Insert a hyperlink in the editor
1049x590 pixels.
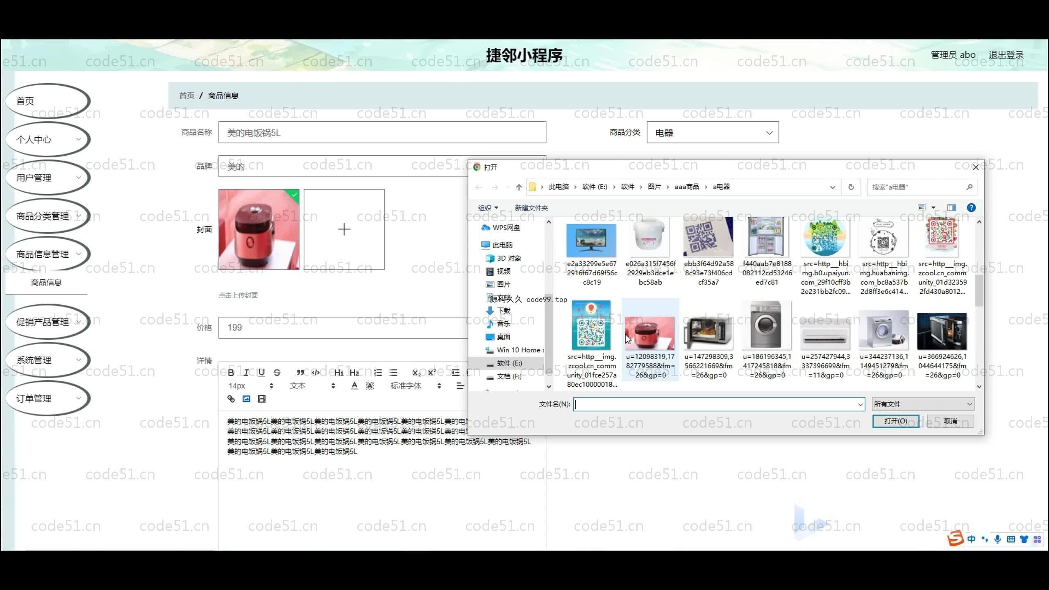coord(231,399)
